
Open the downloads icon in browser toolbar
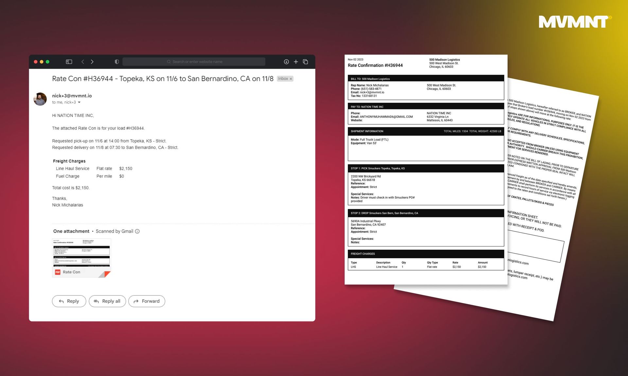pos(286,62)
